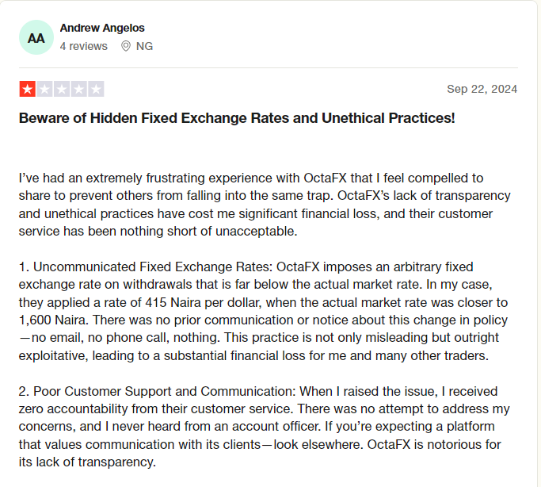Open Andrew Angelos reviewer profile
Screen dimensions: 541x487
click(x=102, y=28)
